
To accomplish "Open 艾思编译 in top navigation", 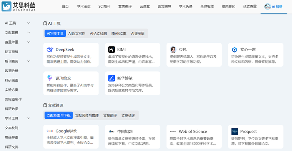I will (125, 6).
